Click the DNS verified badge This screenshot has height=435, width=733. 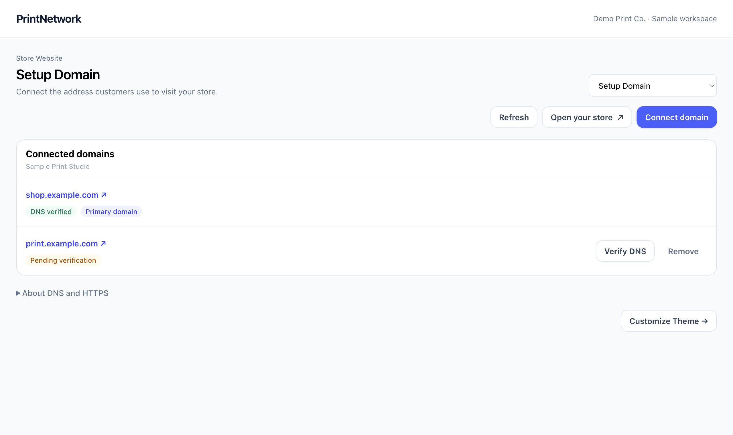[x=51, y=212]
